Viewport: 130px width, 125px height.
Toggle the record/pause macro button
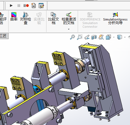pos(26,6)
